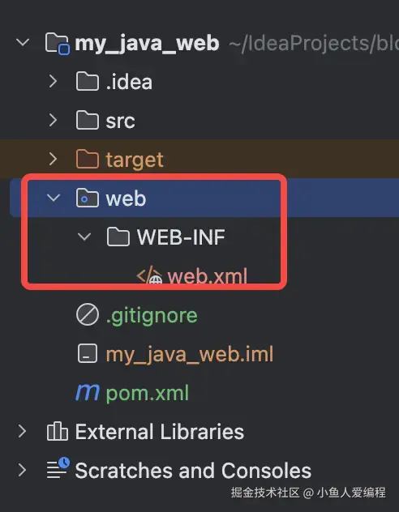Screen dimensions: 399x512
Task: Click the orange target folder icon
Action: pos(88,159)
